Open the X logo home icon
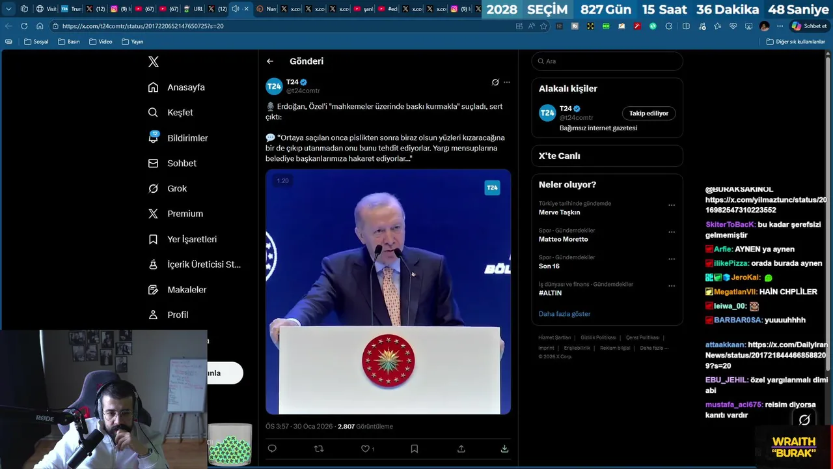The image size is (833, 469). click(153, 62)
